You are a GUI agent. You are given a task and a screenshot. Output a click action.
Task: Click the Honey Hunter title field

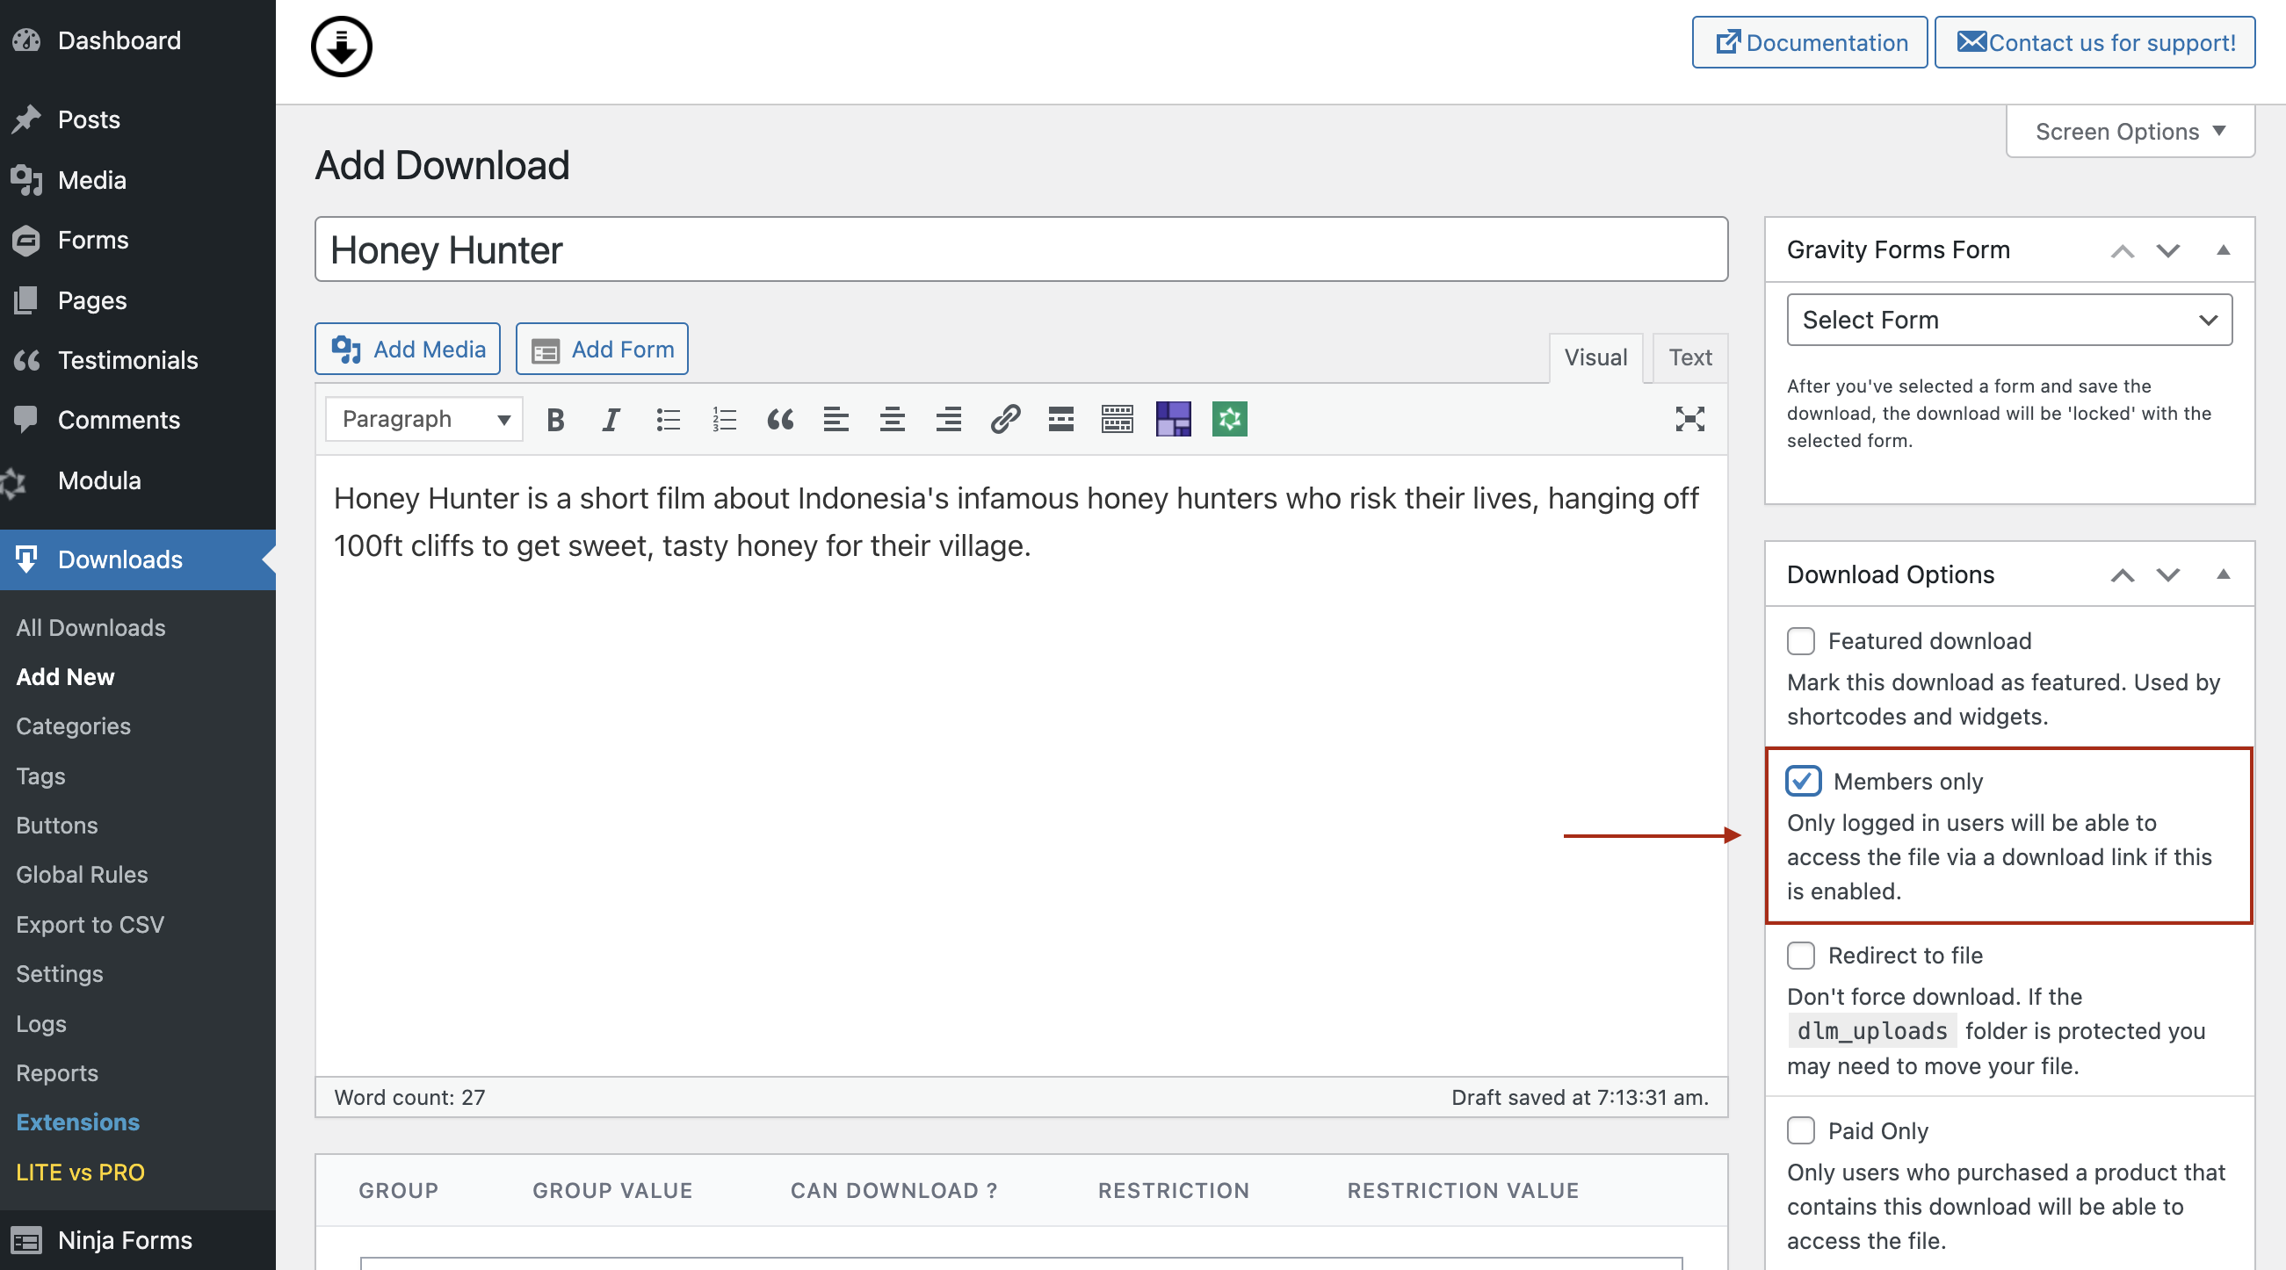point(1021,249)
